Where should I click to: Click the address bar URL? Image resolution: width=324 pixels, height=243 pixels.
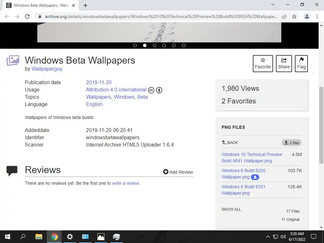(x=161, y=16)
